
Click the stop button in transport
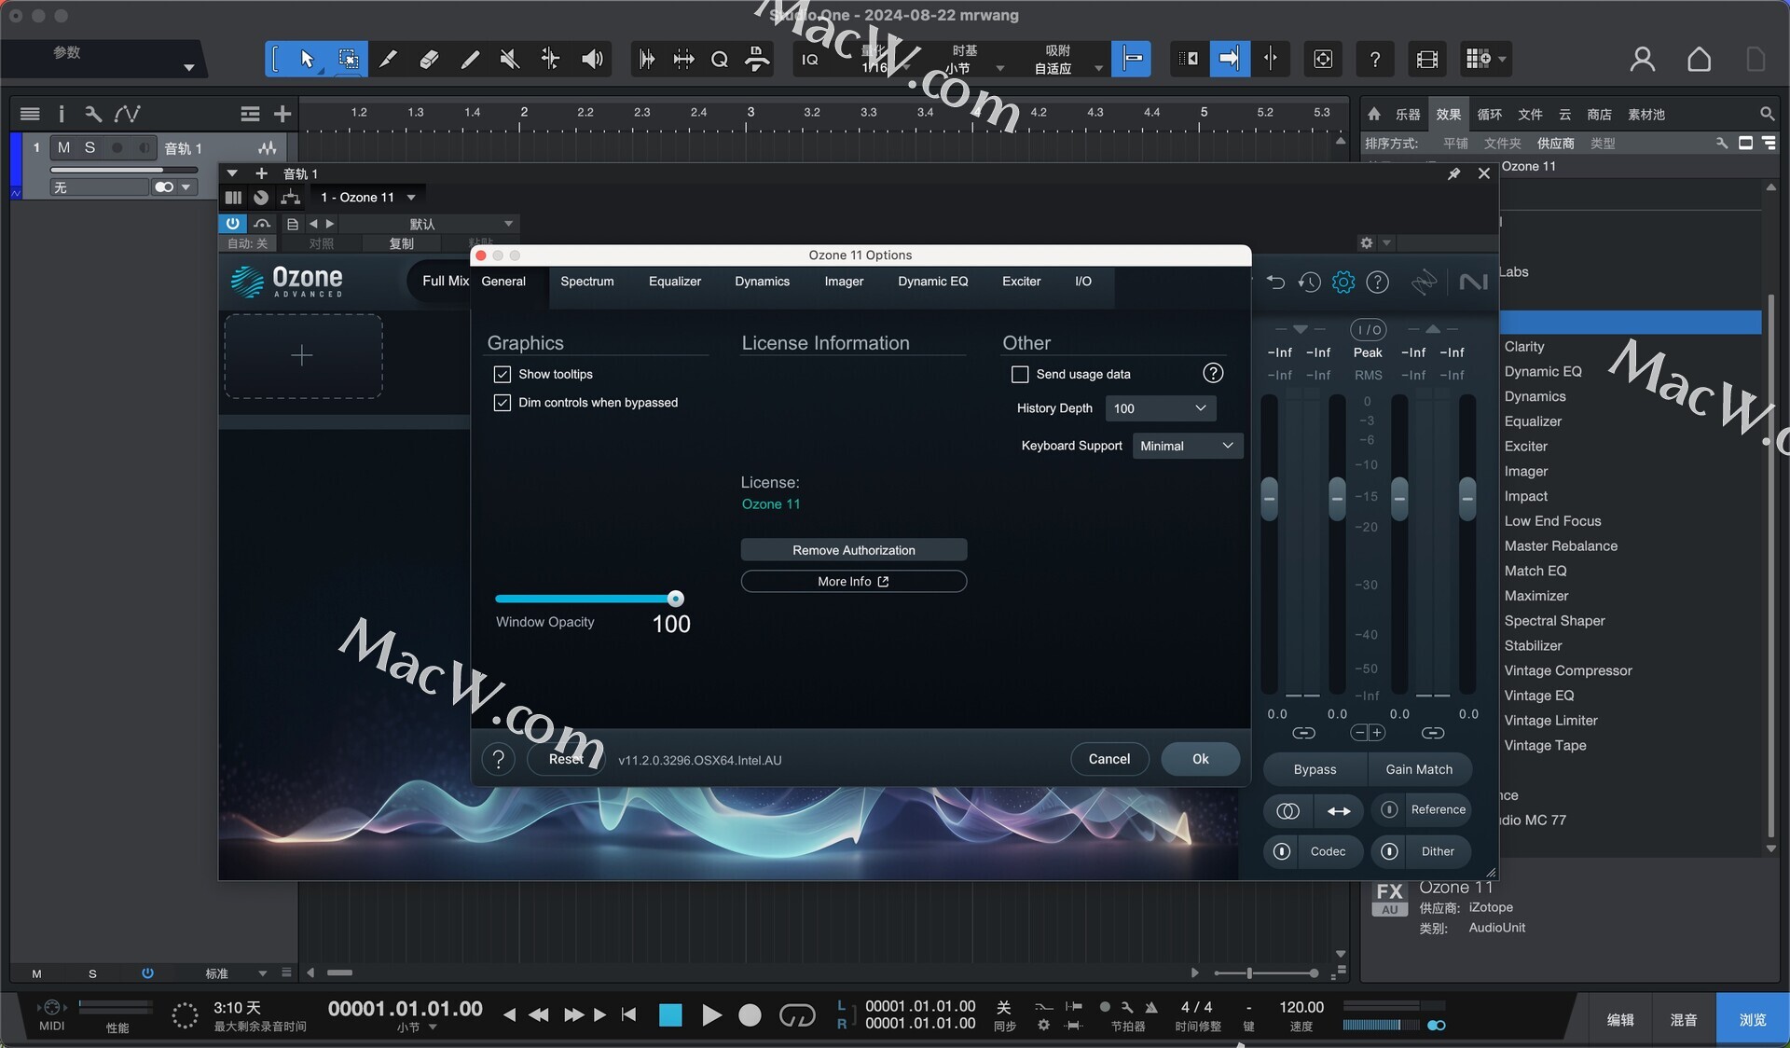tap(670, 1014)
